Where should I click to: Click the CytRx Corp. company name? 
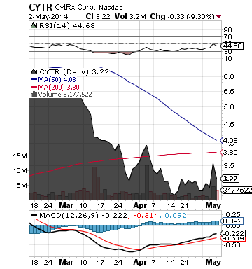75,8
